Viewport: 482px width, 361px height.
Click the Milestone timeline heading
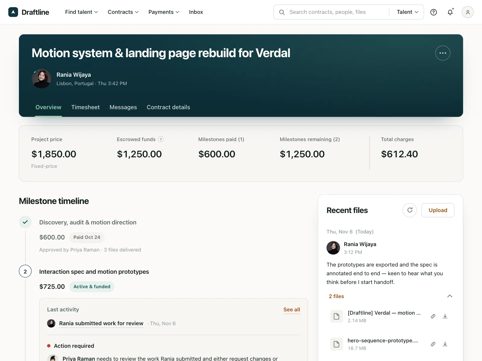[54, 201]
